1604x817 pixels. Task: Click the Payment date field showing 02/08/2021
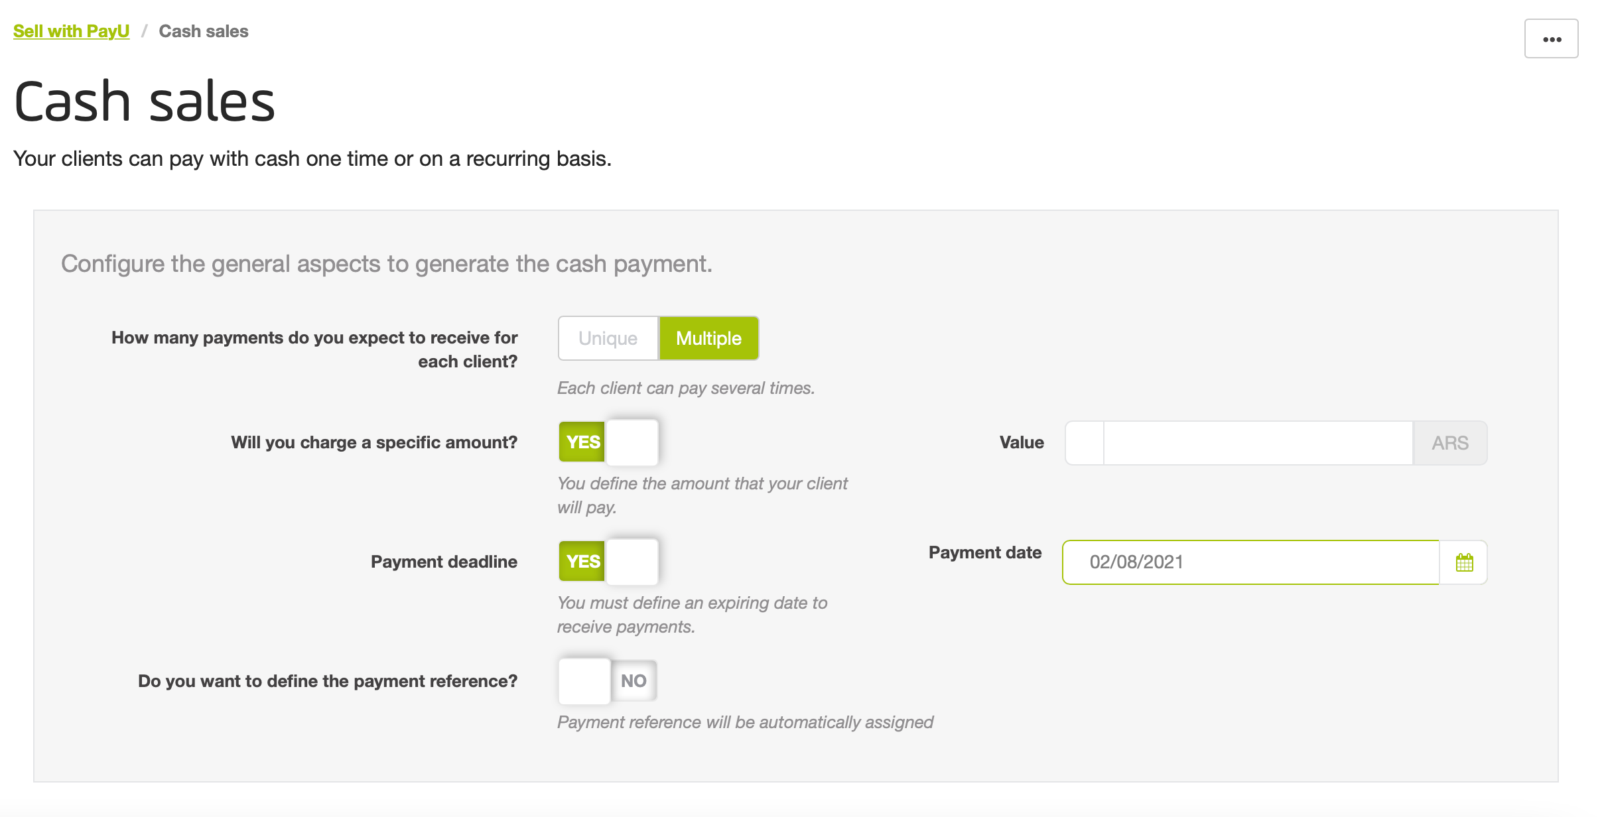[1251, 562]
